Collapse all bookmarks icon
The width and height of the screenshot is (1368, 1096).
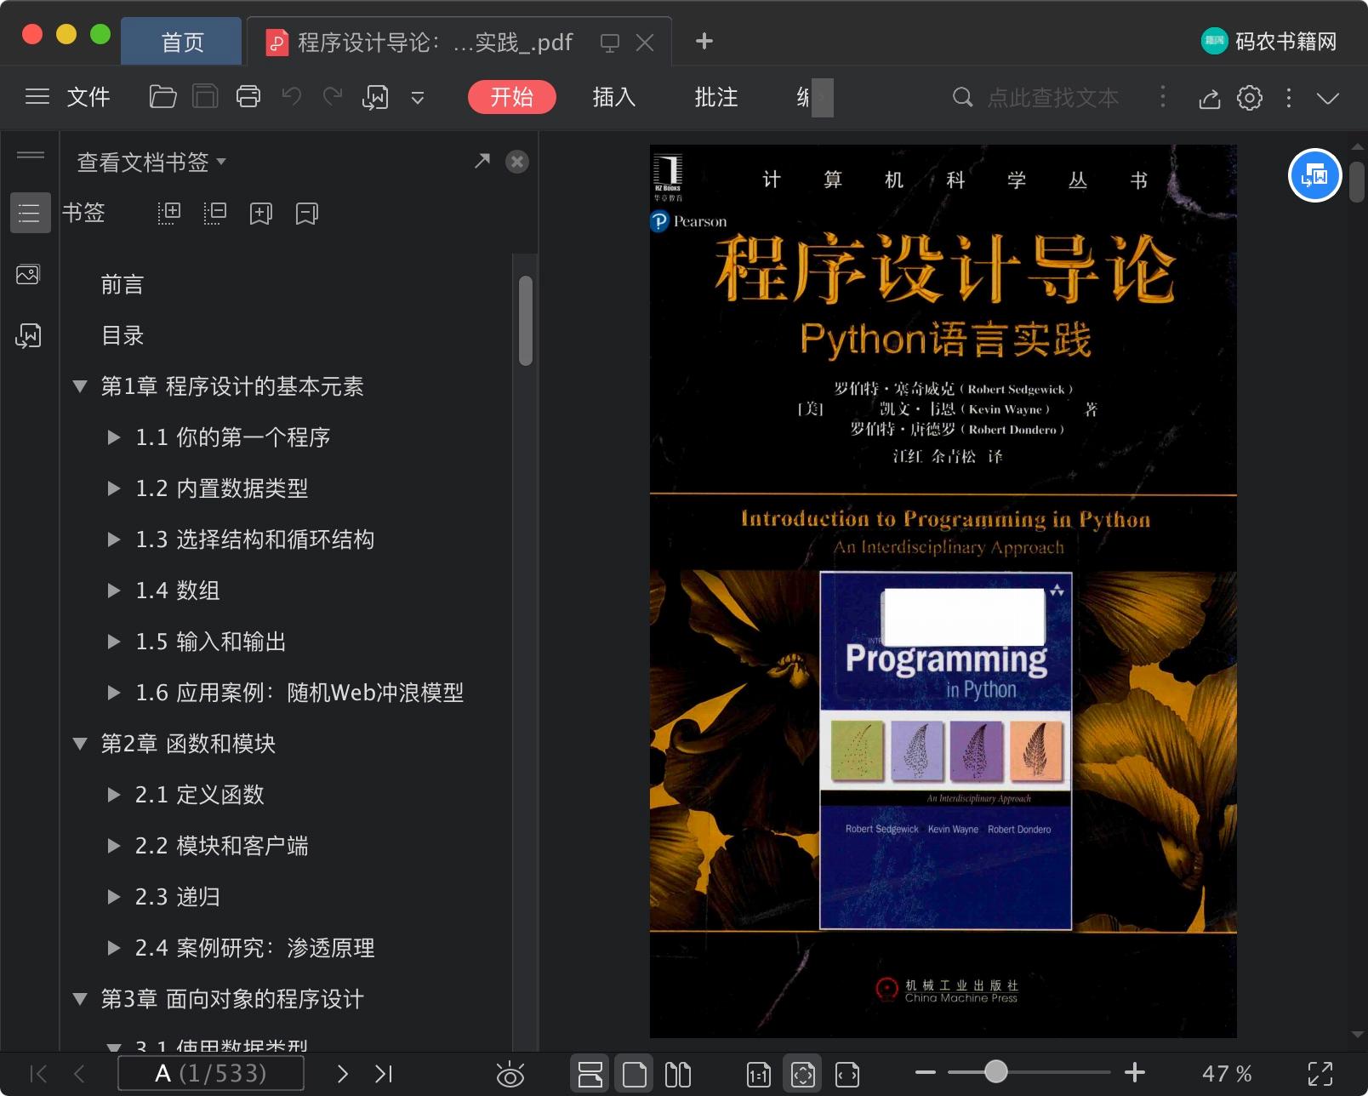pos(215,213)
